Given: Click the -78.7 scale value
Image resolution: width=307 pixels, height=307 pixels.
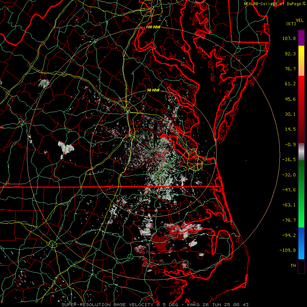Looking at the screenshot, I should pyautogui.click(x=289, y=220).
